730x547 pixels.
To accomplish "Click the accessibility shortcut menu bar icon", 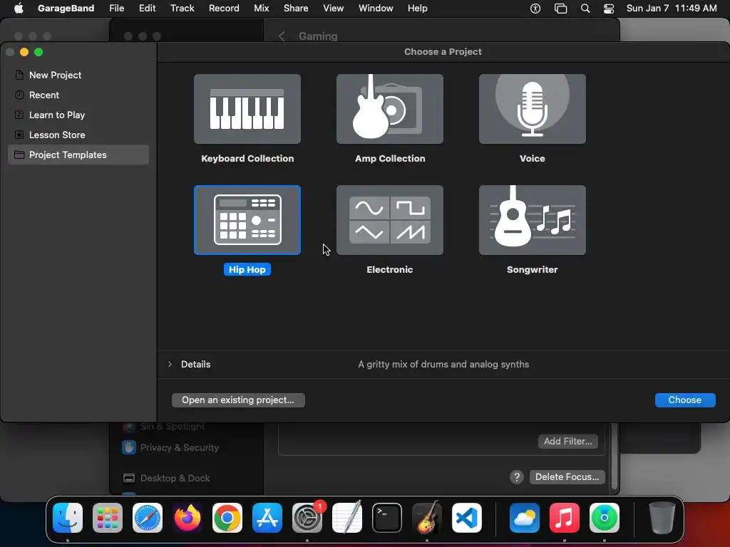I will 535,9.
